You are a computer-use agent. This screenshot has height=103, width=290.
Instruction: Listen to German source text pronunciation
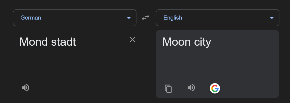point(26,88)
